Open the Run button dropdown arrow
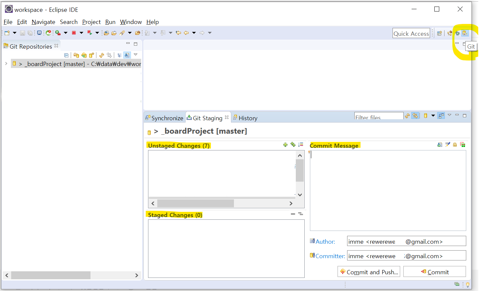 click(x=65, y=33)
